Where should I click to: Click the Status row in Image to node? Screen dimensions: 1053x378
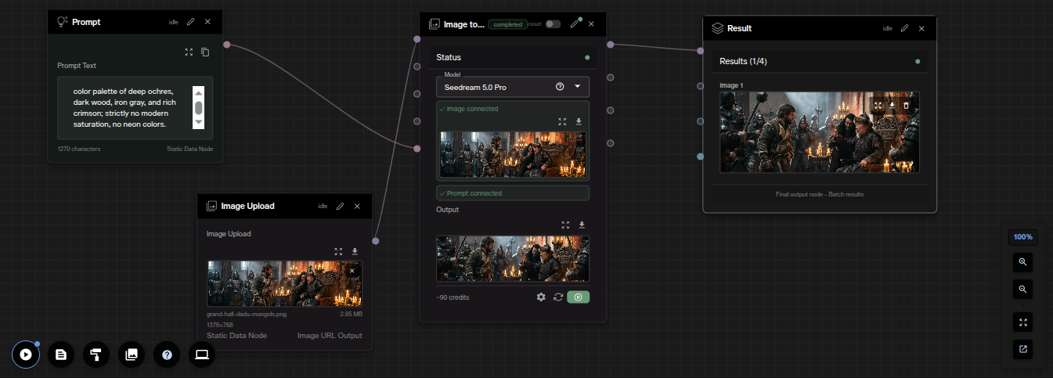(513, 57)
